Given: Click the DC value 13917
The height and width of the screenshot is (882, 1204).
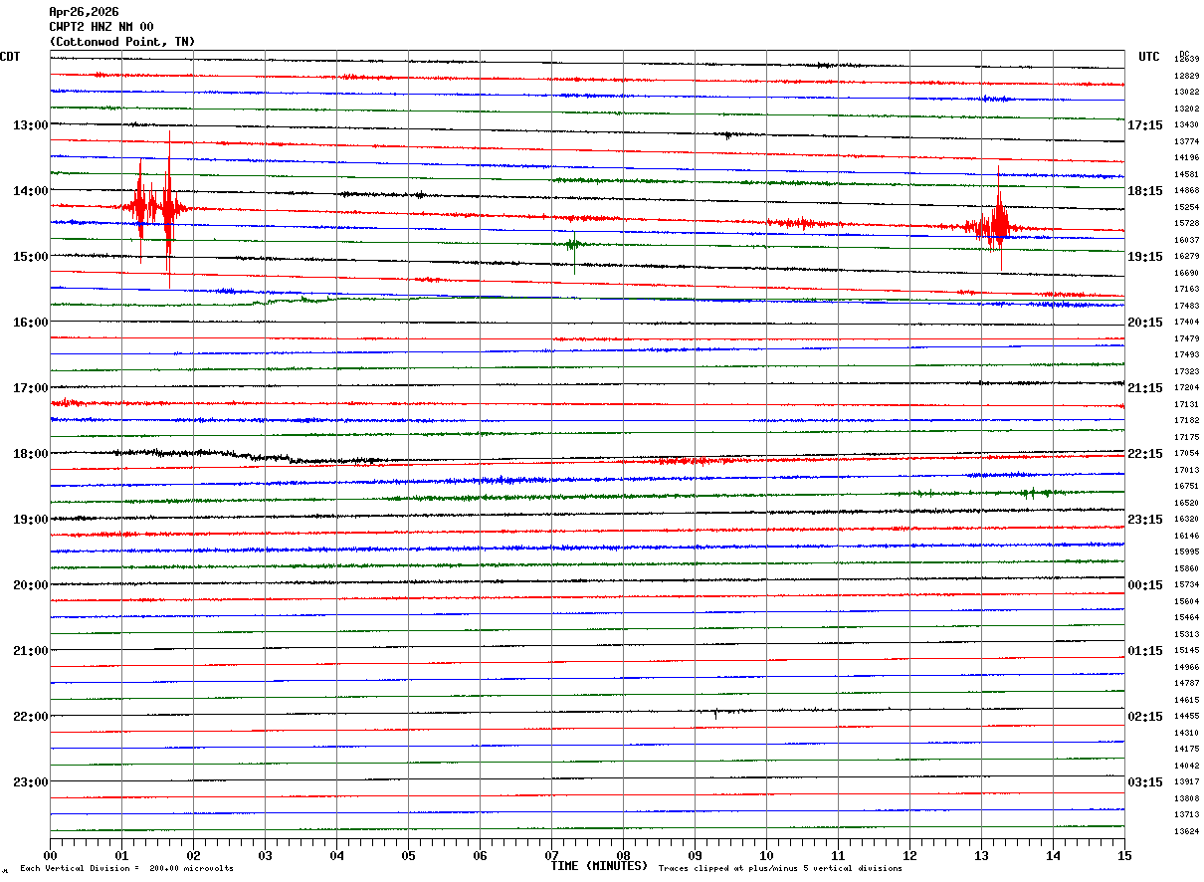Looking at the screenshot, I should tap(1186, 782).
